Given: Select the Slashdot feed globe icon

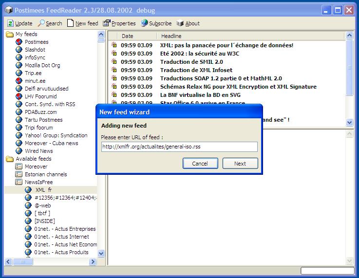Looking at the screenshot, I should tap(19, 50).
